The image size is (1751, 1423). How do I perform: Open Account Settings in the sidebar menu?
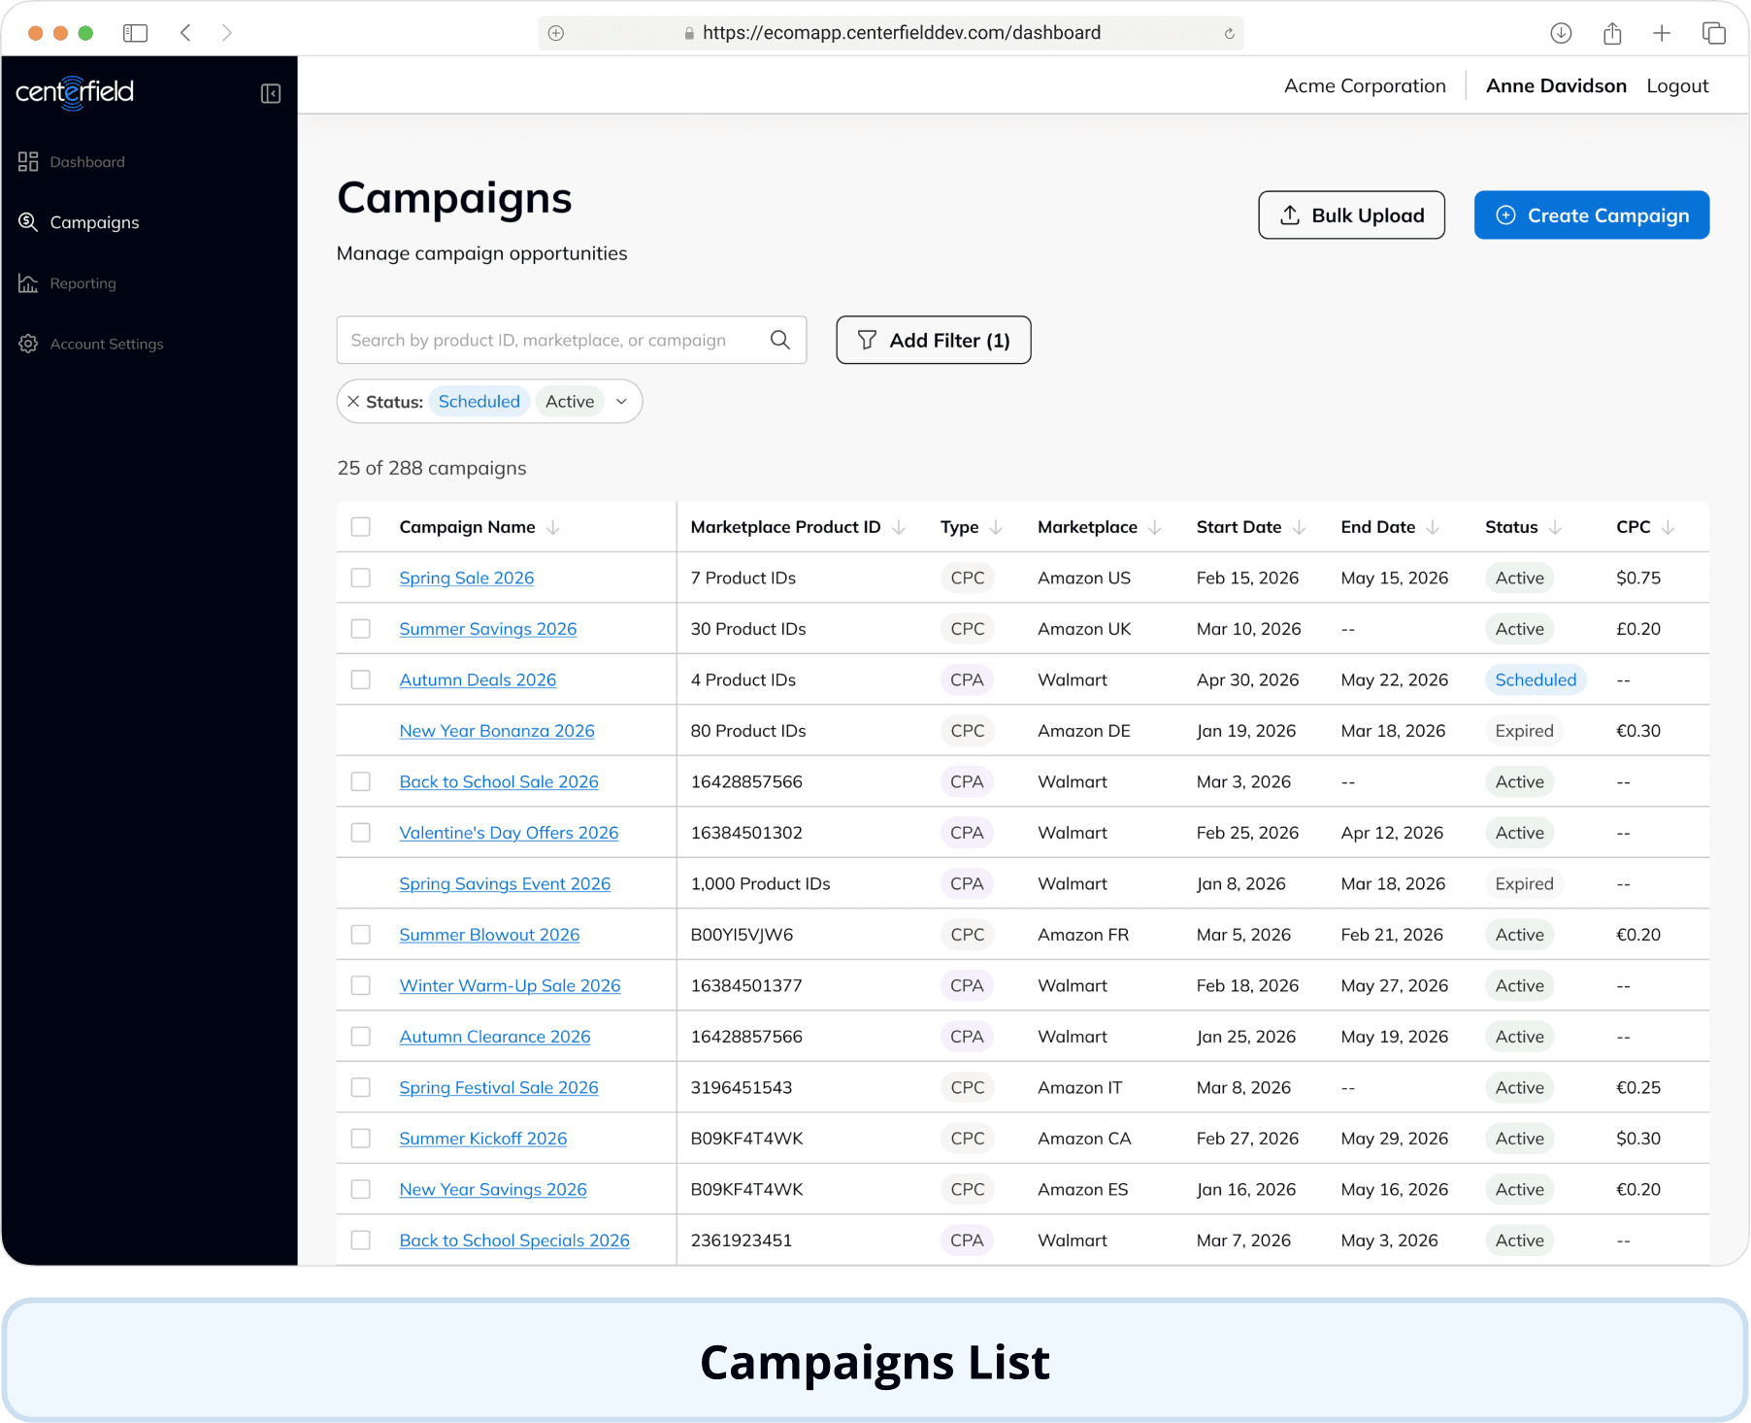pos(107,344)
